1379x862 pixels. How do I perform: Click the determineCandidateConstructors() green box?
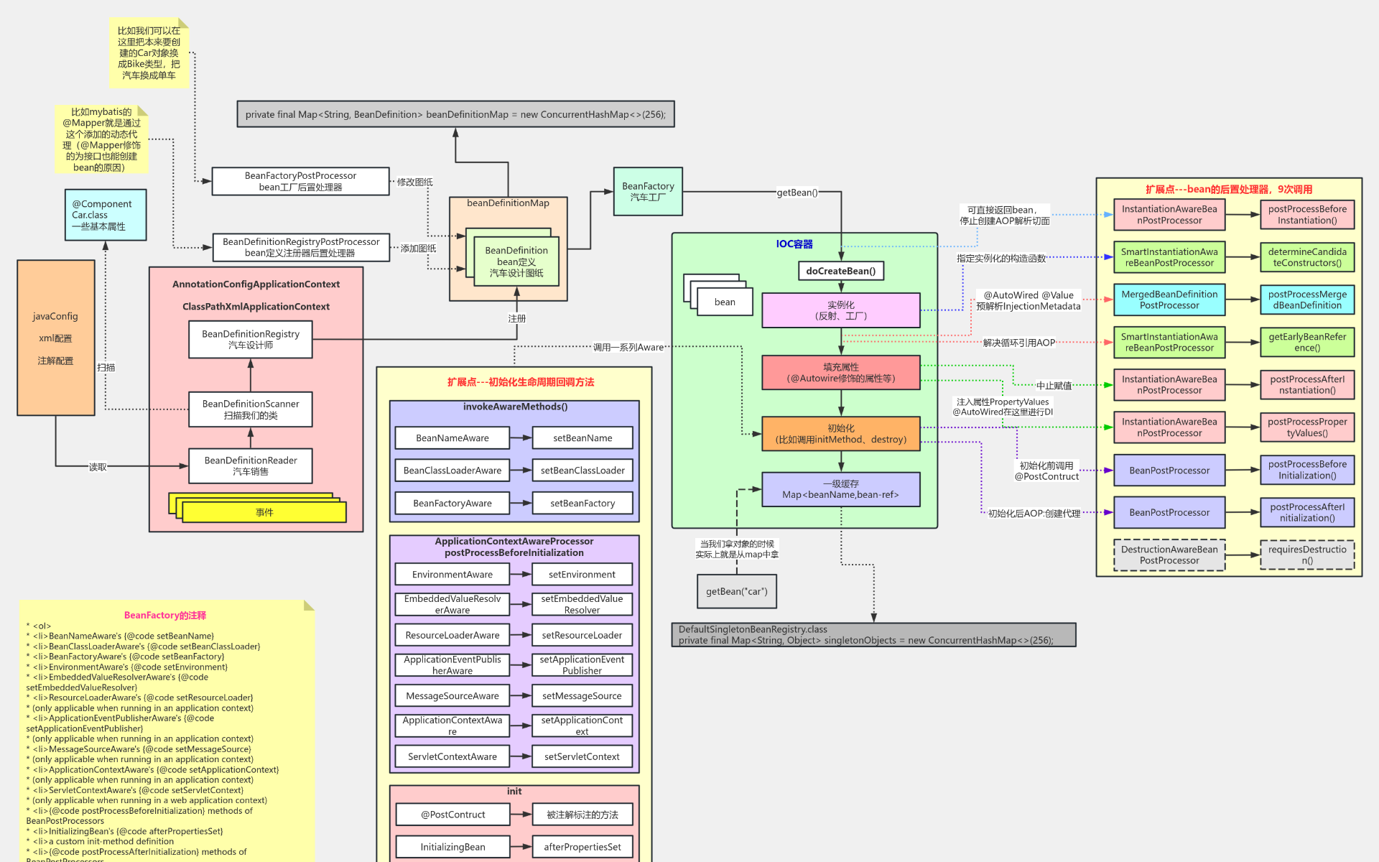1306,257
